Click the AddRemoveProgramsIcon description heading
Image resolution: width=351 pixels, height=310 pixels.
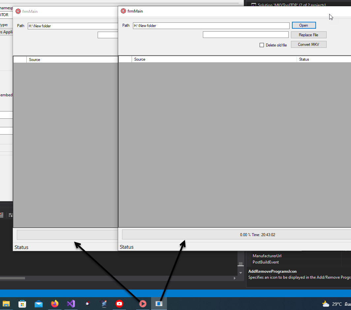[272, 271]
